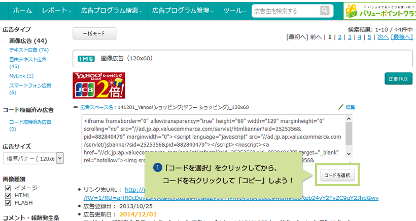Go to results page 5
Image resolution: width=416 pixels, height=221 pixels.
[369, 37]
